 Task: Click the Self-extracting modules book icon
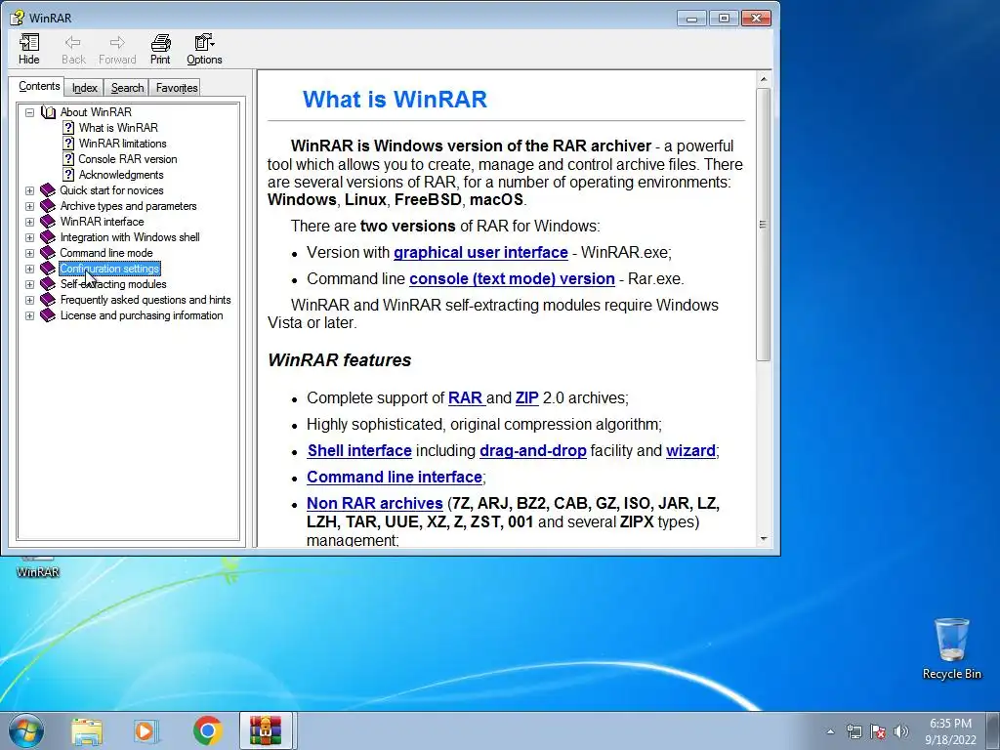pos(48,284)
